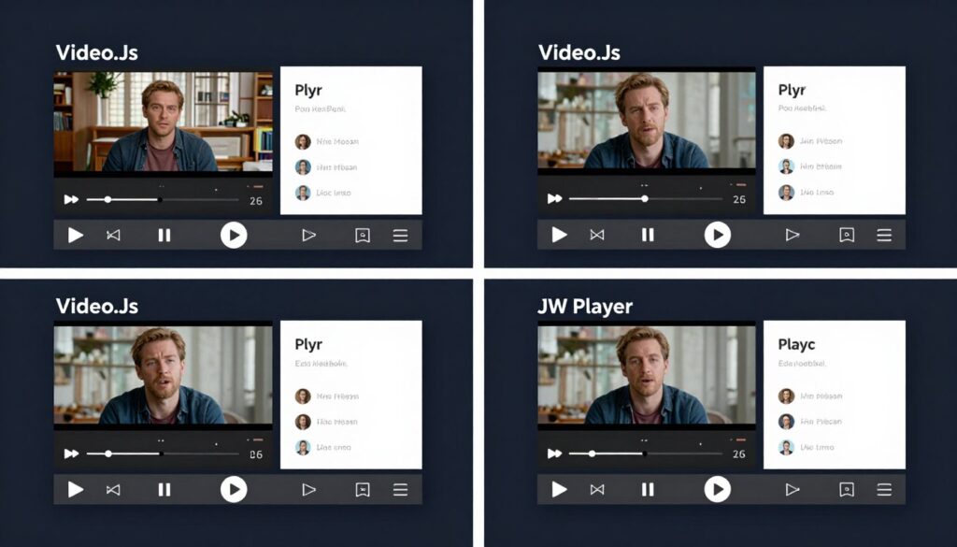Select second avatar in bookshelf player's Plyr card

coord(303,167)
